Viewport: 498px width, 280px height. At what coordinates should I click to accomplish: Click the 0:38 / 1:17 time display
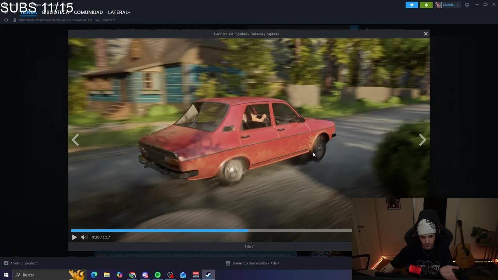point(101,237)
